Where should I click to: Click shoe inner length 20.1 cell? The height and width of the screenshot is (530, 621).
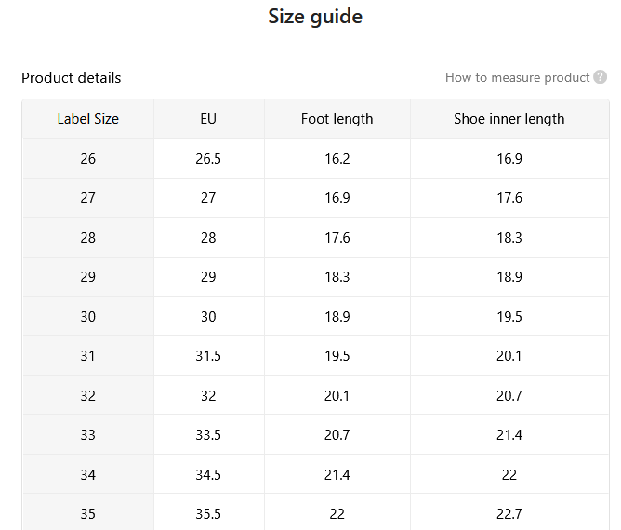coord(509,356)
